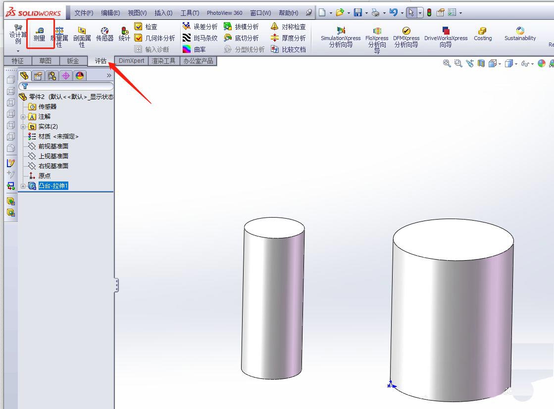Create a new document
This screenshot has height=409, width=554.
point(322,13)
